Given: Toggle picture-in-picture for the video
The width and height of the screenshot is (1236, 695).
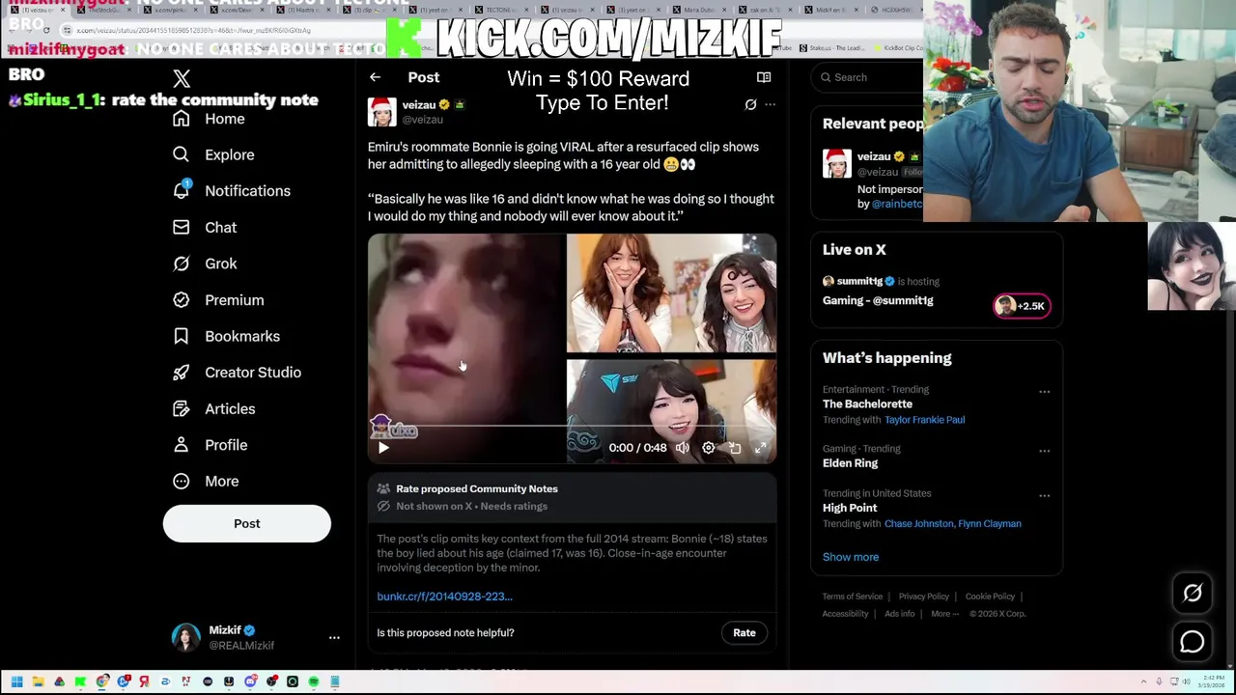Looking at the screenshot, I should click(735, 448).
